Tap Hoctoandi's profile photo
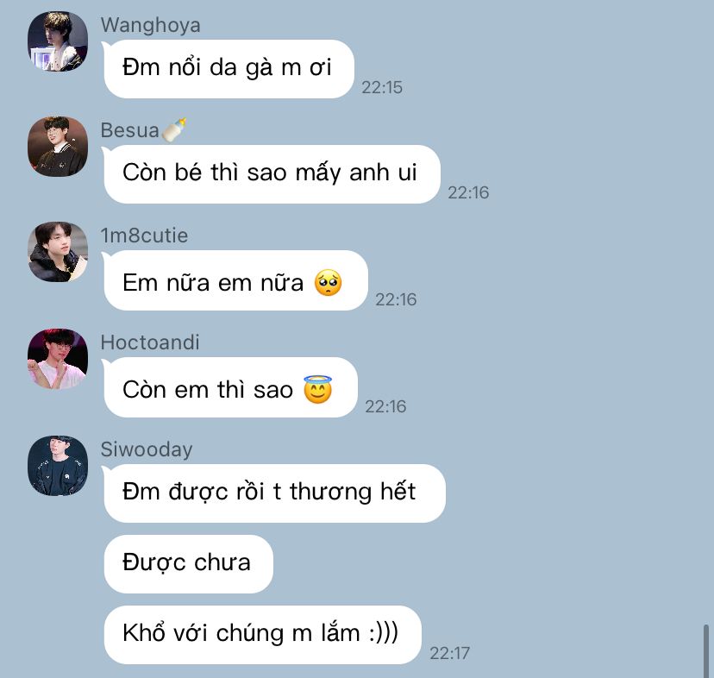Viewport: 714px width, 678px height. [58, 359]
